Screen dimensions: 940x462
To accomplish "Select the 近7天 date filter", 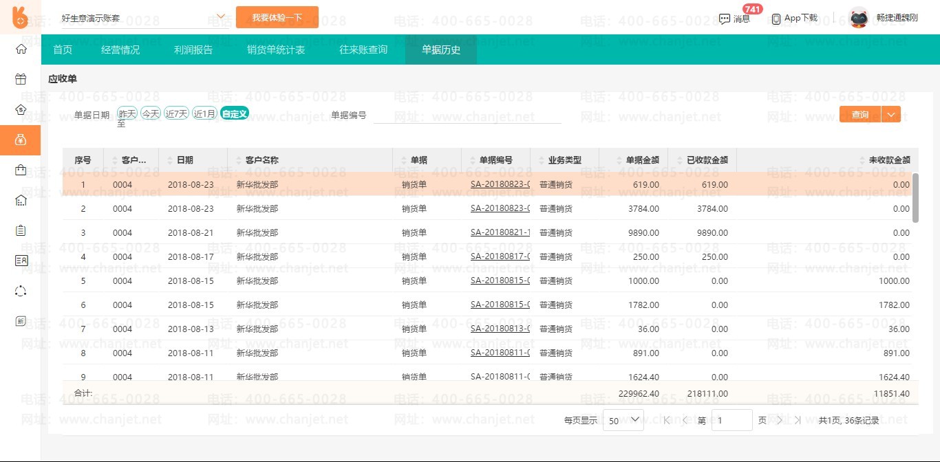I will pos(176,113).
